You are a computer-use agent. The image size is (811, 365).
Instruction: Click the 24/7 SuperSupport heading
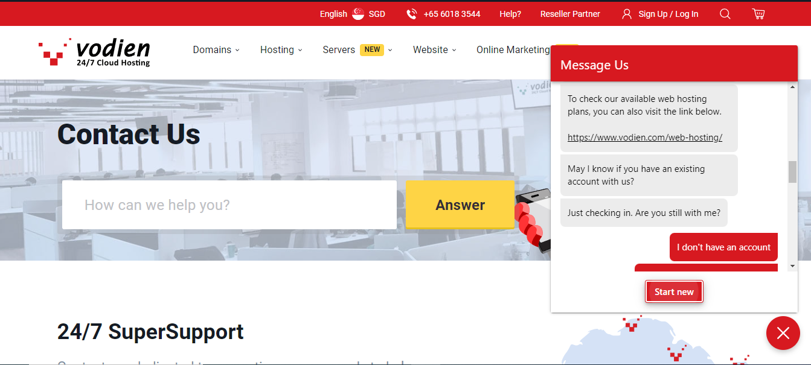tap(150, 332)
